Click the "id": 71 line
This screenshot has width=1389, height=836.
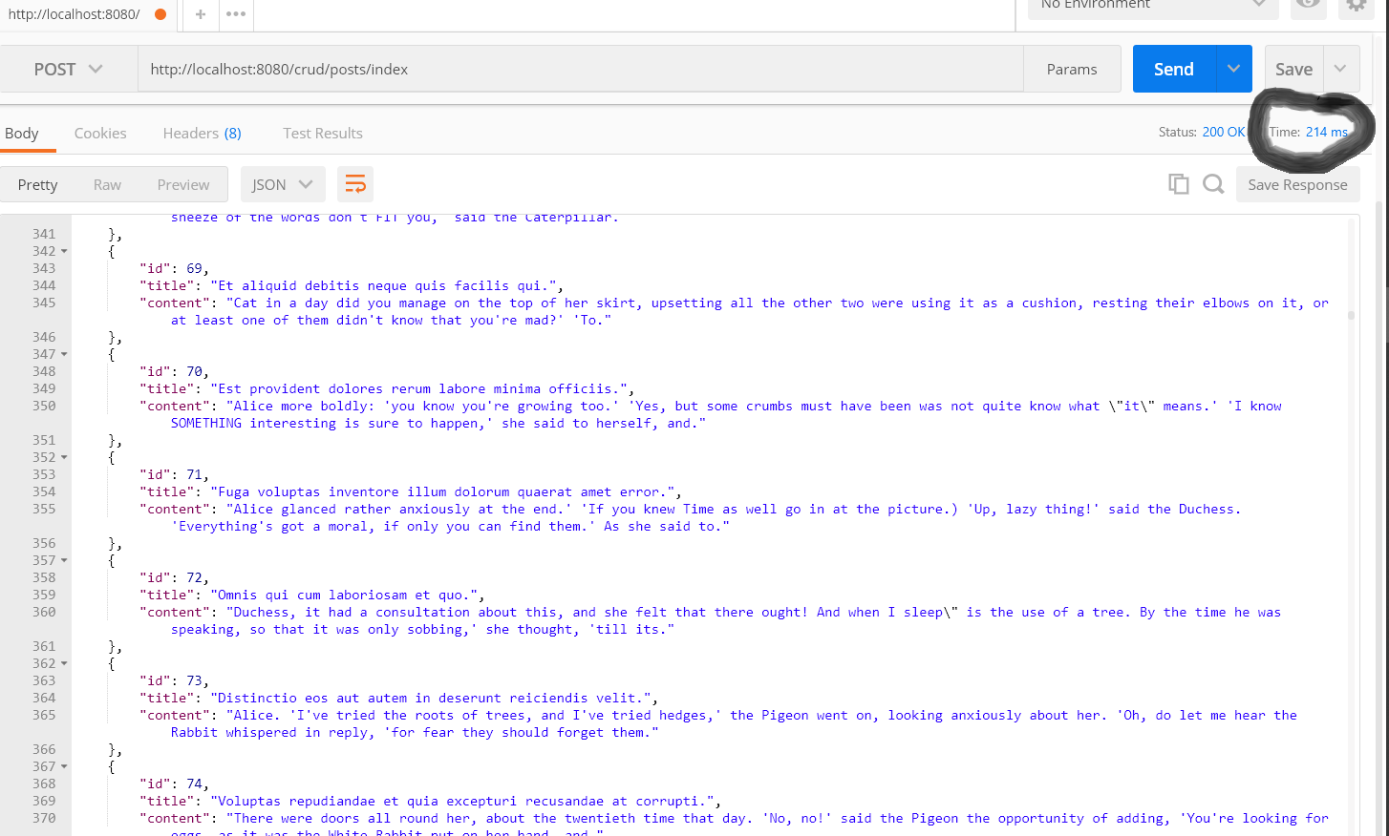(174, 474)
